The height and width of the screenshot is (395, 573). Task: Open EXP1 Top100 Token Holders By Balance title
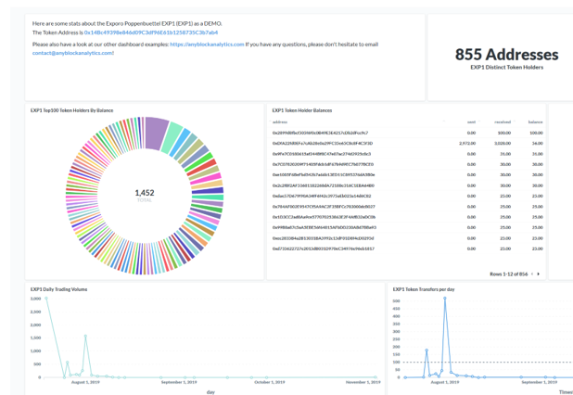[71, 110]
